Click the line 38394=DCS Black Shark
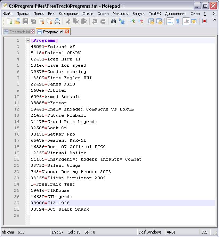Screen dimensions: 219x237 [x=60, y=209]
